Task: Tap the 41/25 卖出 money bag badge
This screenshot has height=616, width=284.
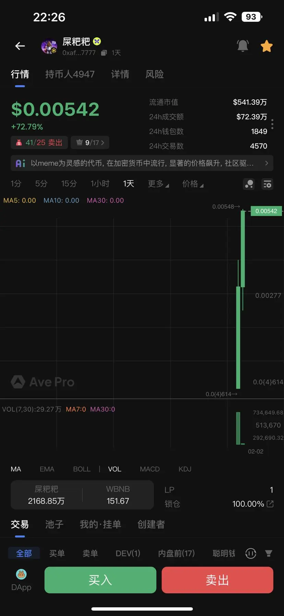Action: tap(39, 142)
